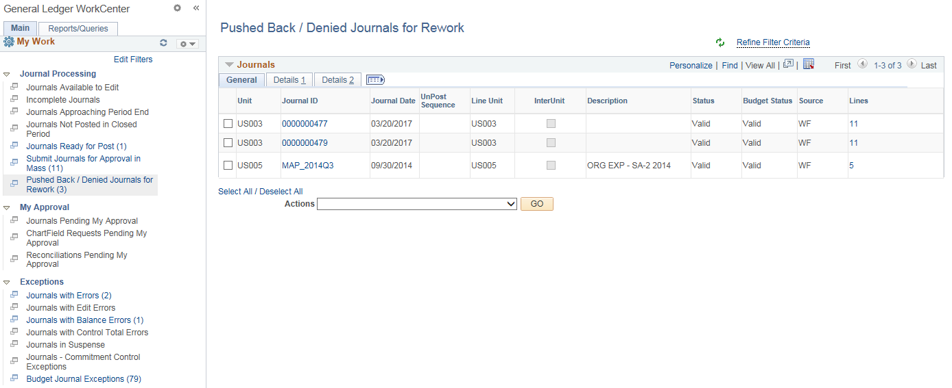This screenshot has width=952, height=388.
Task: Show previous rows arrow in Journals grid
Action: click(862, 64)
